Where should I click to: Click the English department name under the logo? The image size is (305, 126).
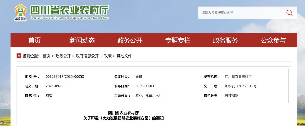coord(69,18)
